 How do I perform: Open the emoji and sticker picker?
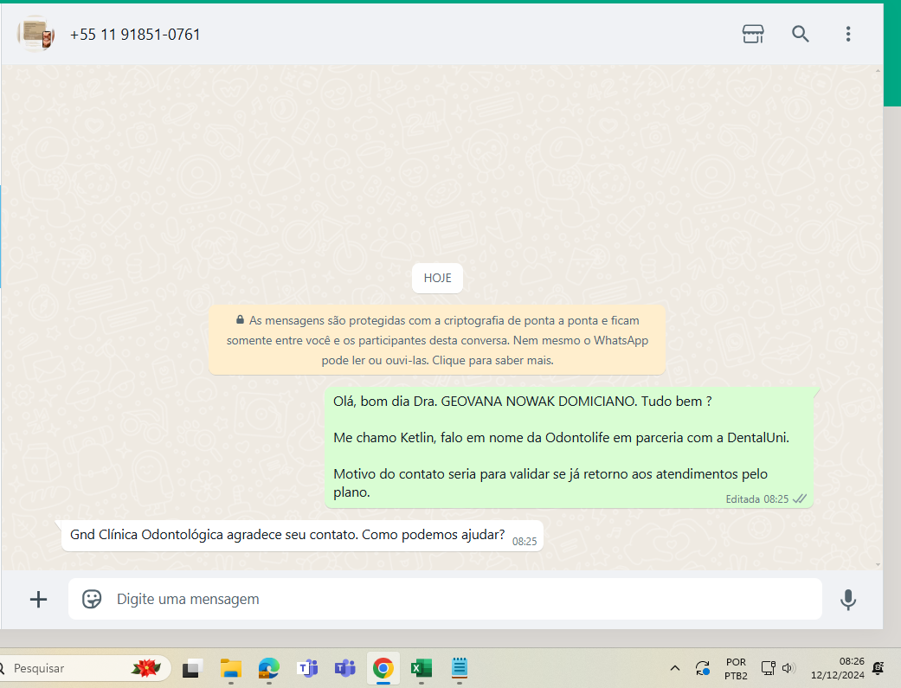pos(92,599)
